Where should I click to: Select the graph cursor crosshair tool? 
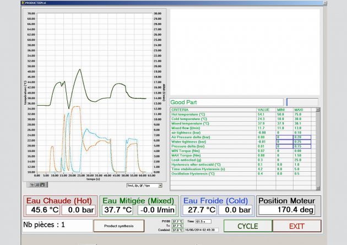(x=32, y=184)
